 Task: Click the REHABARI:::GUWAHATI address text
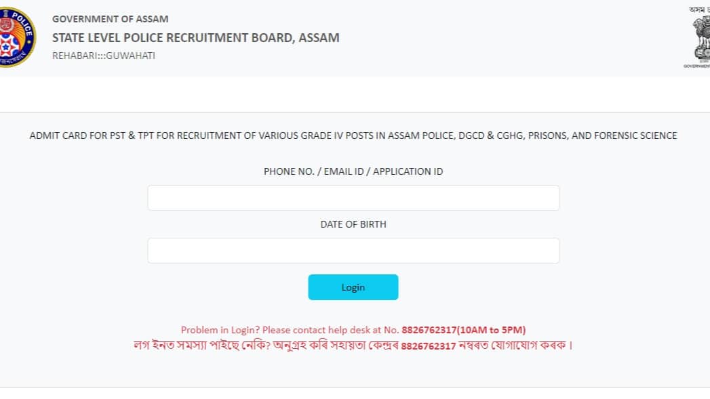104,56
